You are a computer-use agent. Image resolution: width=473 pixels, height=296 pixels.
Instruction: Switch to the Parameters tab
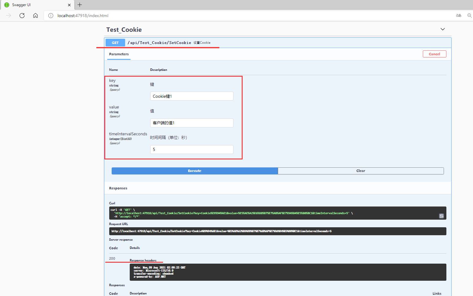tap(119, 54)
